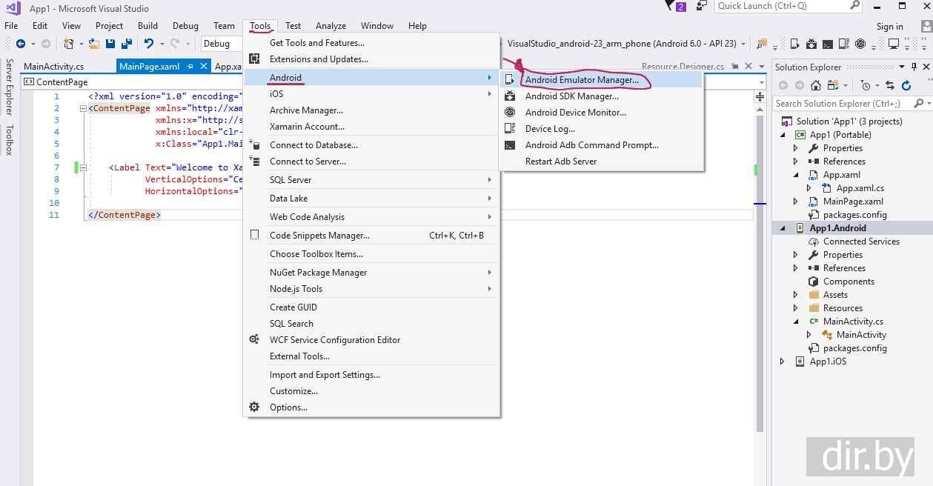The width and height of the screenshot is (933, 486).
Task: Collapse the ContentPage XML element outline
Action: coord(82,108)
